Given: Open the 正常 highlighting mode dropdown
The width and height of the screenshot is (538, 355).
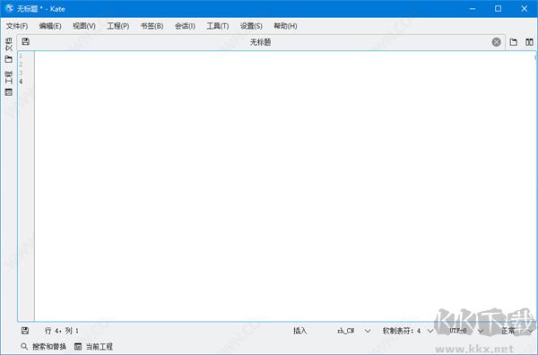Looking at the screenshot, I should coord(517,331).
